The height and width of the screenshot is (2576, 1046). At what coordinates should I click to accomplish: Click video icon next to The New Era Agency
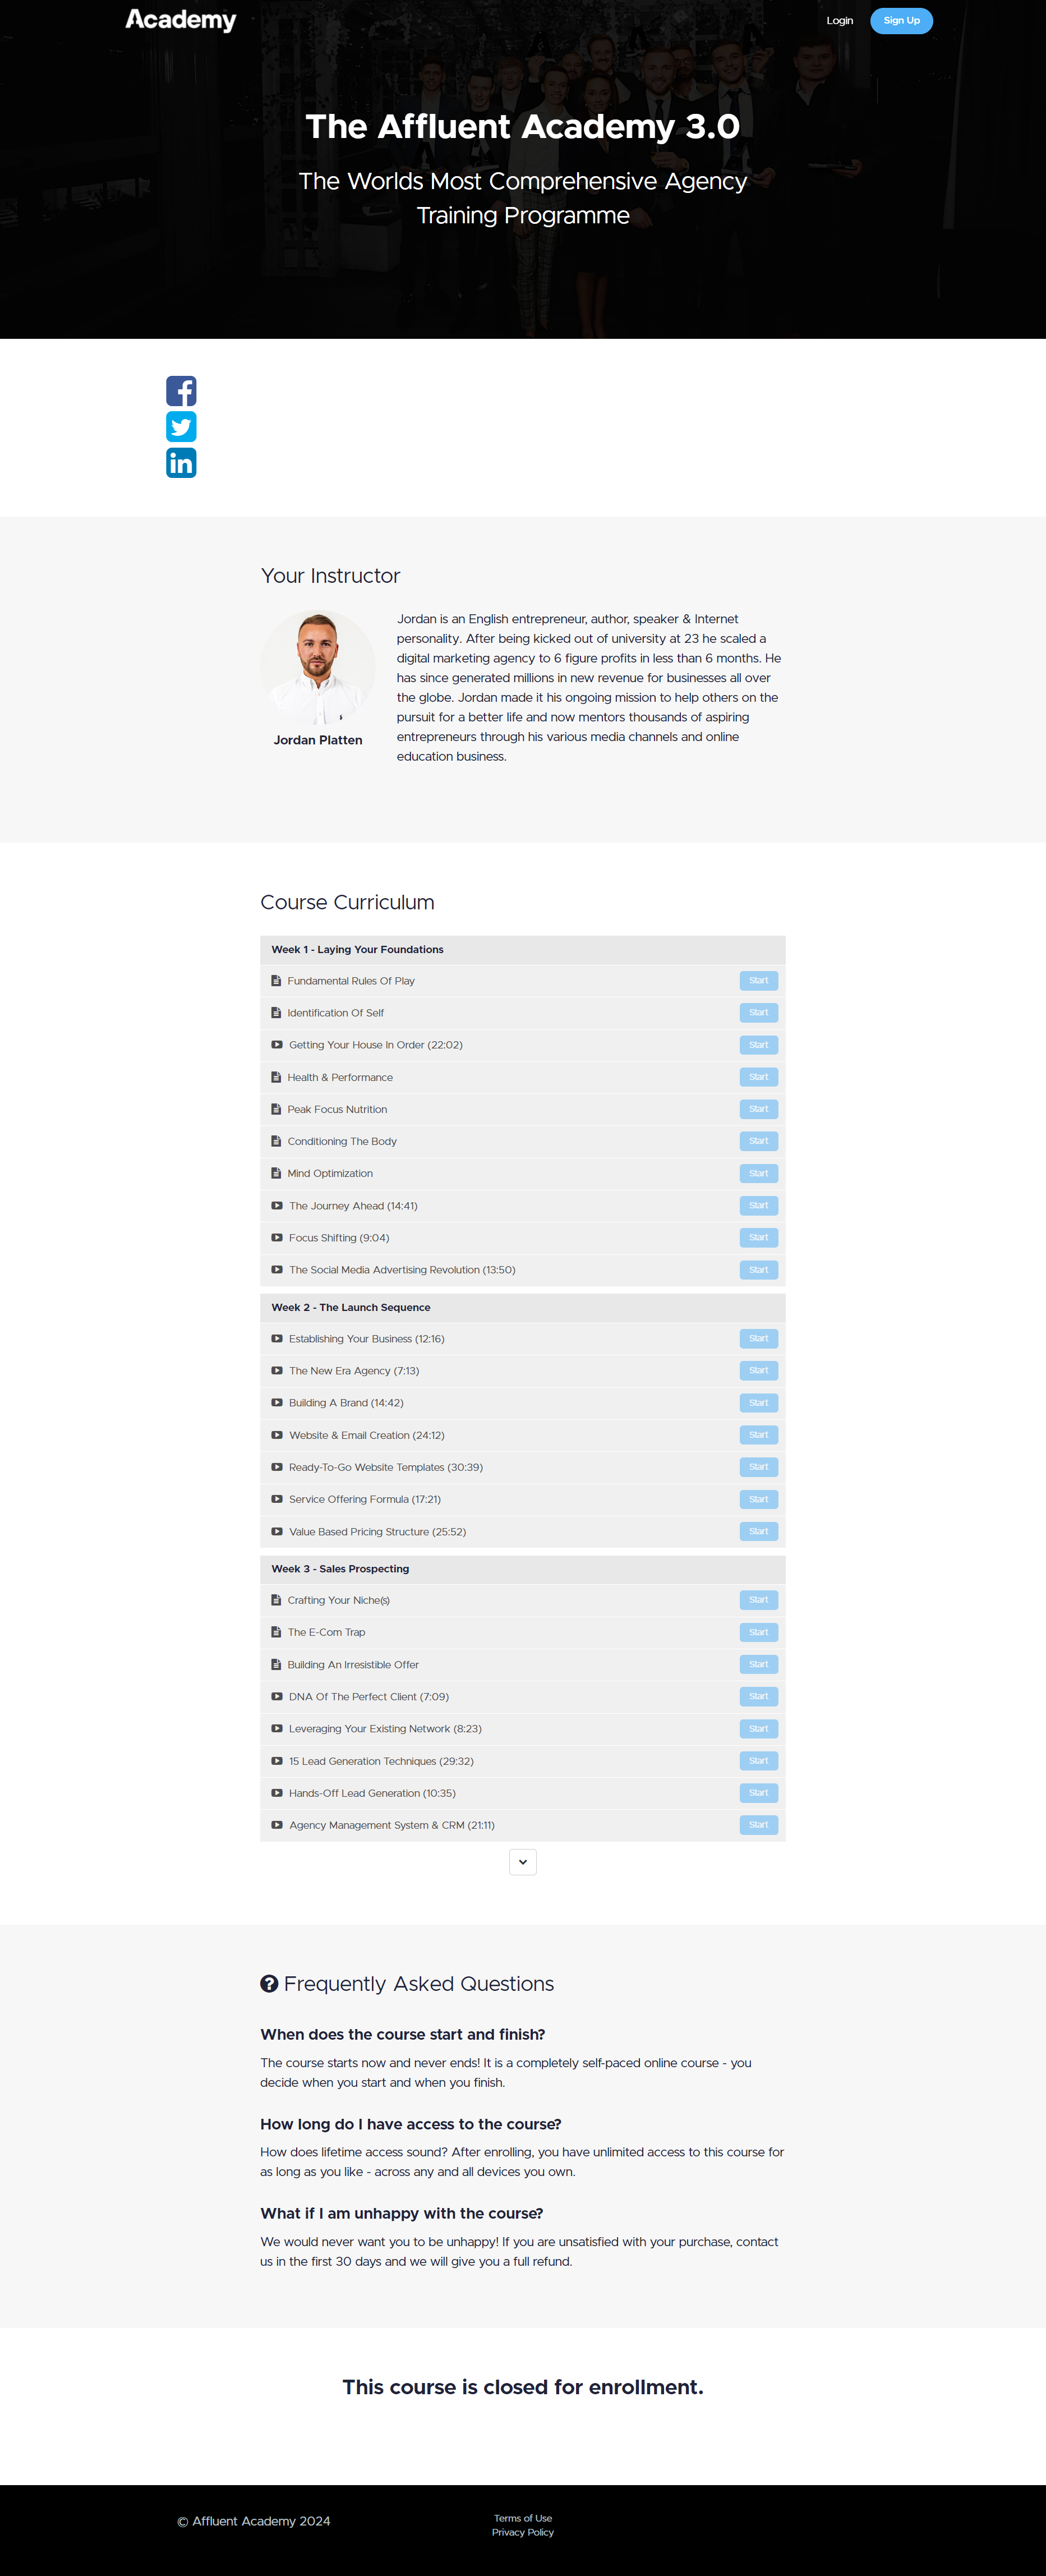click(277, 1371)
